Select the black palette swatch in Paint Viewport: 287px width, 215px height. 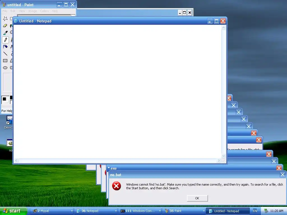pos(11,97)
